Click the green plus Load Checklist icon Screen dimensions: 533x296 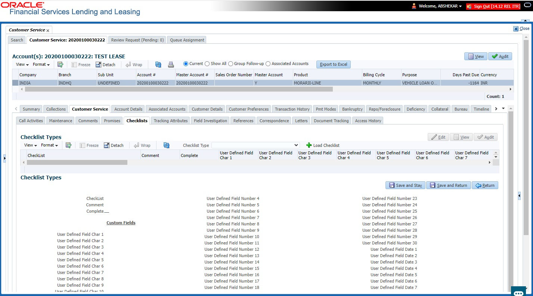pos(309,145)
